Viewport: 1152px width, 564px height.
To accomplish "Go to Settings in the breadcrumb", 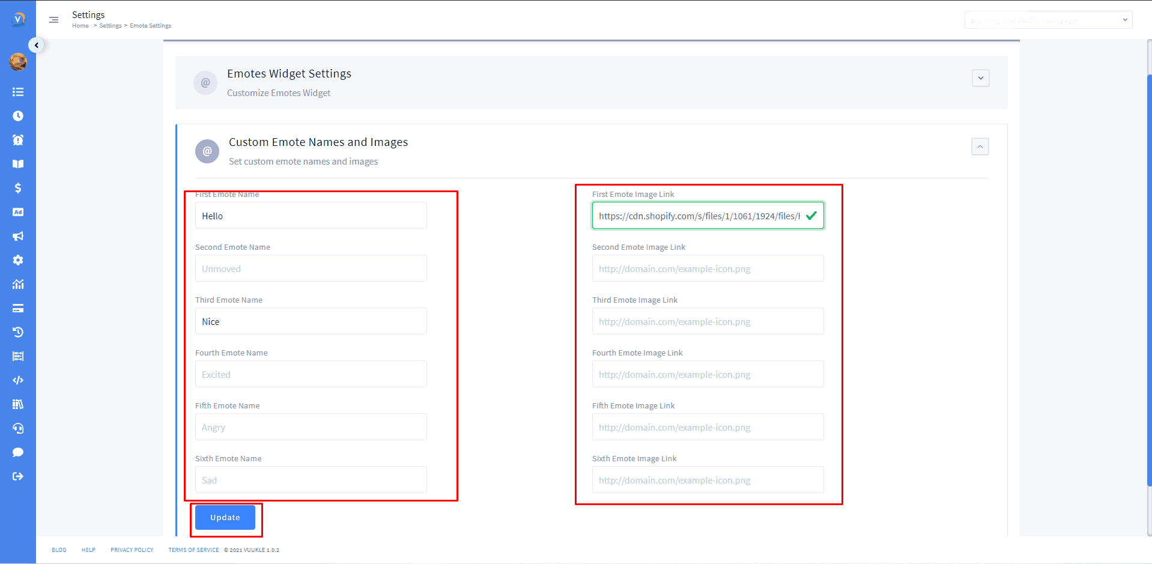I will pos(110,26).
